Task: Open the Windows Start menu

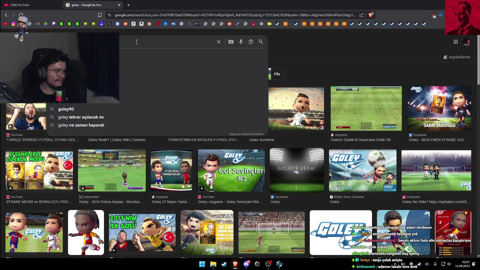Action: click(x=202, y=264)
